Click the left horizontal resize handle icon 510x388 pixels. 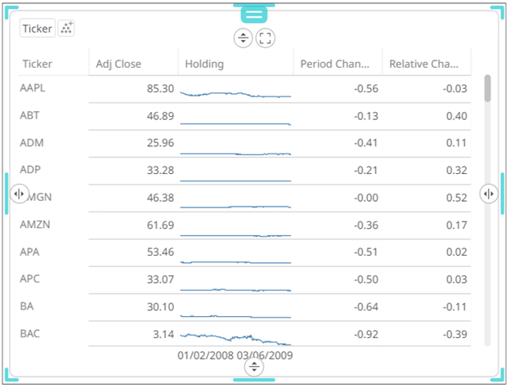pos(20,194)
